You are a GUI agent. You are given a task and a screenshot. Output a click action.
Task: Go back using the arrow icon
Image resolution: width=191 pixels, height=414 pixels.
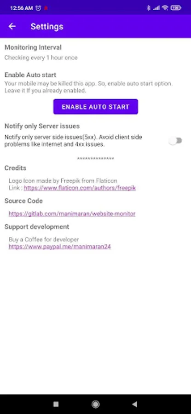tap(12, 26)
